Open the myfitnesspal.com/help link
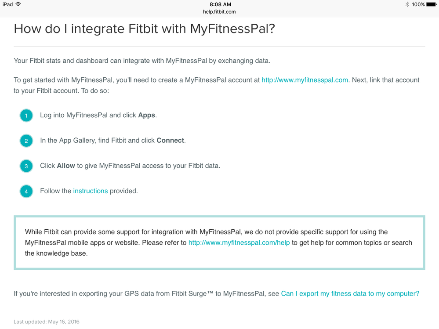439x329 pixels. 239,242
